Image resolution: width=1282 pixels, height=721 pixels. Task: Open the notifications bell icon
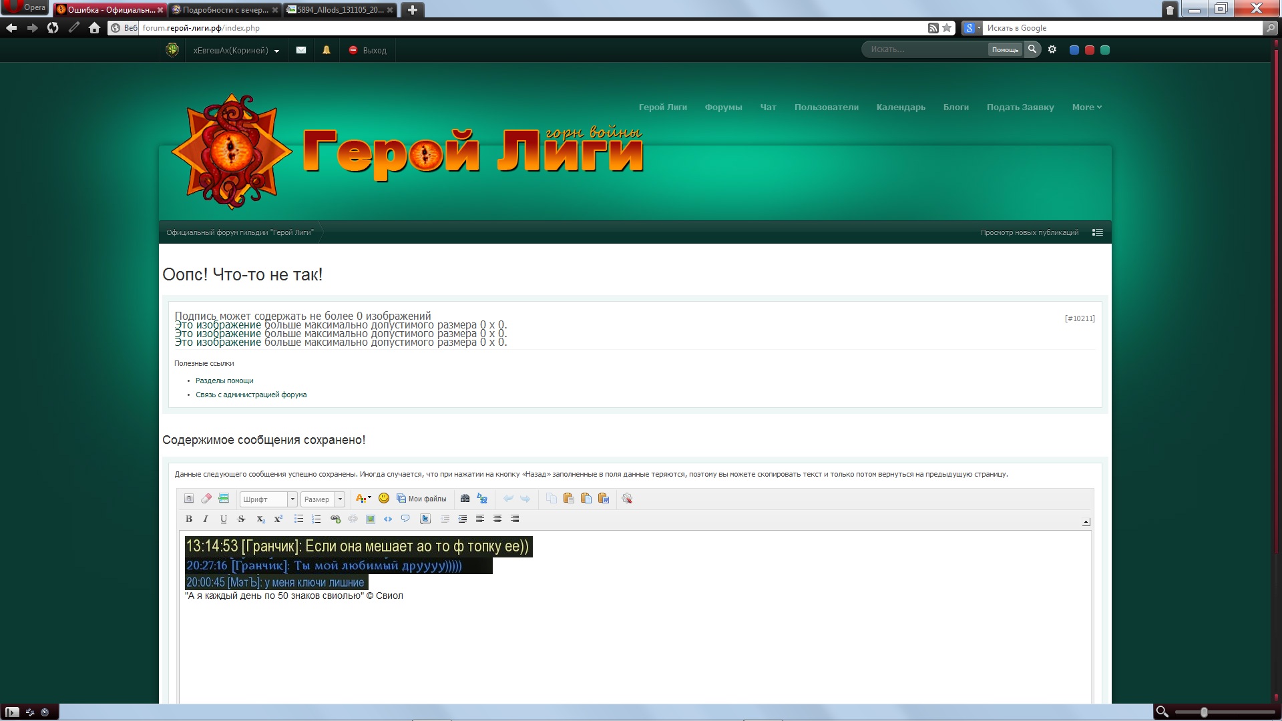click(x=327, y=50)
